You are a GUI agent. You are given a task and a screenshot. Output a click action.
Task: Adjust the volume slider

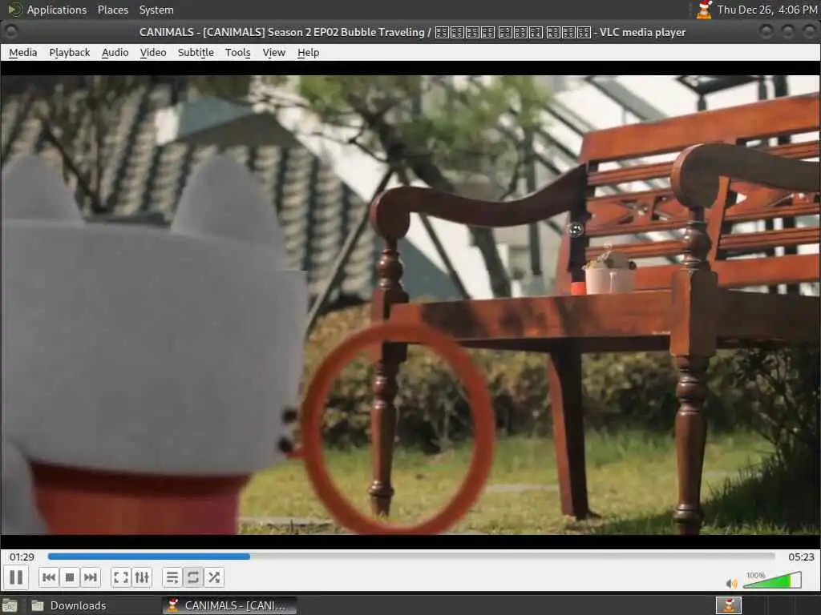coord(772,580)
